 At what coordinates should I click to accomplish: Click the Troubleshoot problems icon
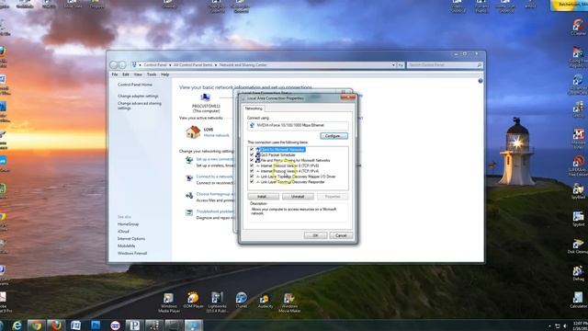pos(189,212)
